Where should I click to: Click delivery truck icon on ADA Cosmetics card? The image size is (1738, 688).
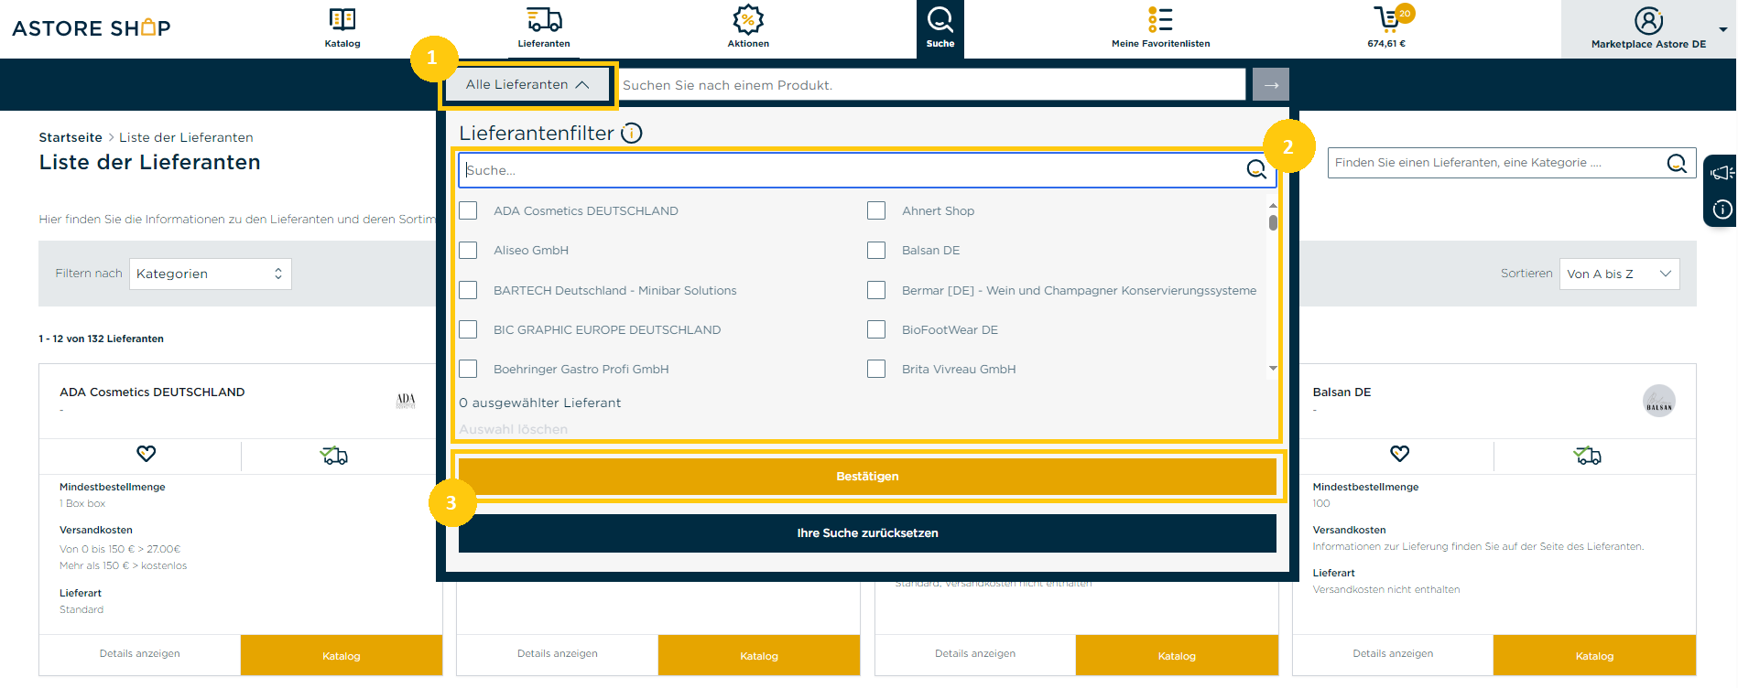[334, 455]
